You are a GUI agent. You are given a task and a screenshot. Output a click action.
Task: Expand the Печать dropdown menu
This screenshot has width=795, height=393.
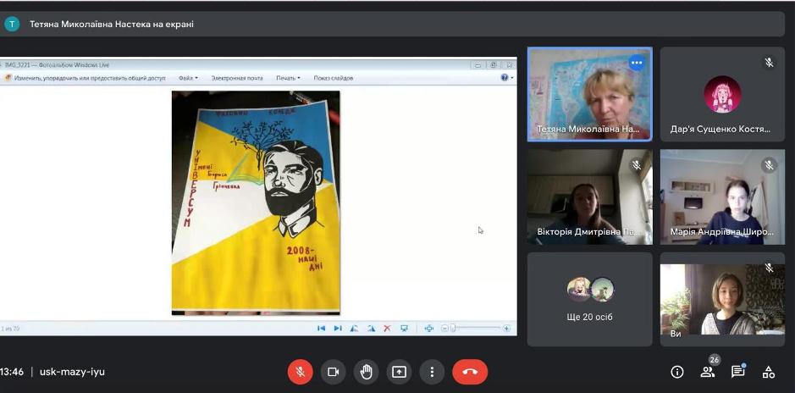pyautogui.click(x=288, y=78)
